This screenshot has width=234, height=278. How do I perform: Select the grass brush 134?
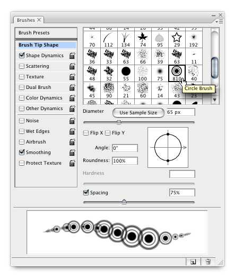126,39
